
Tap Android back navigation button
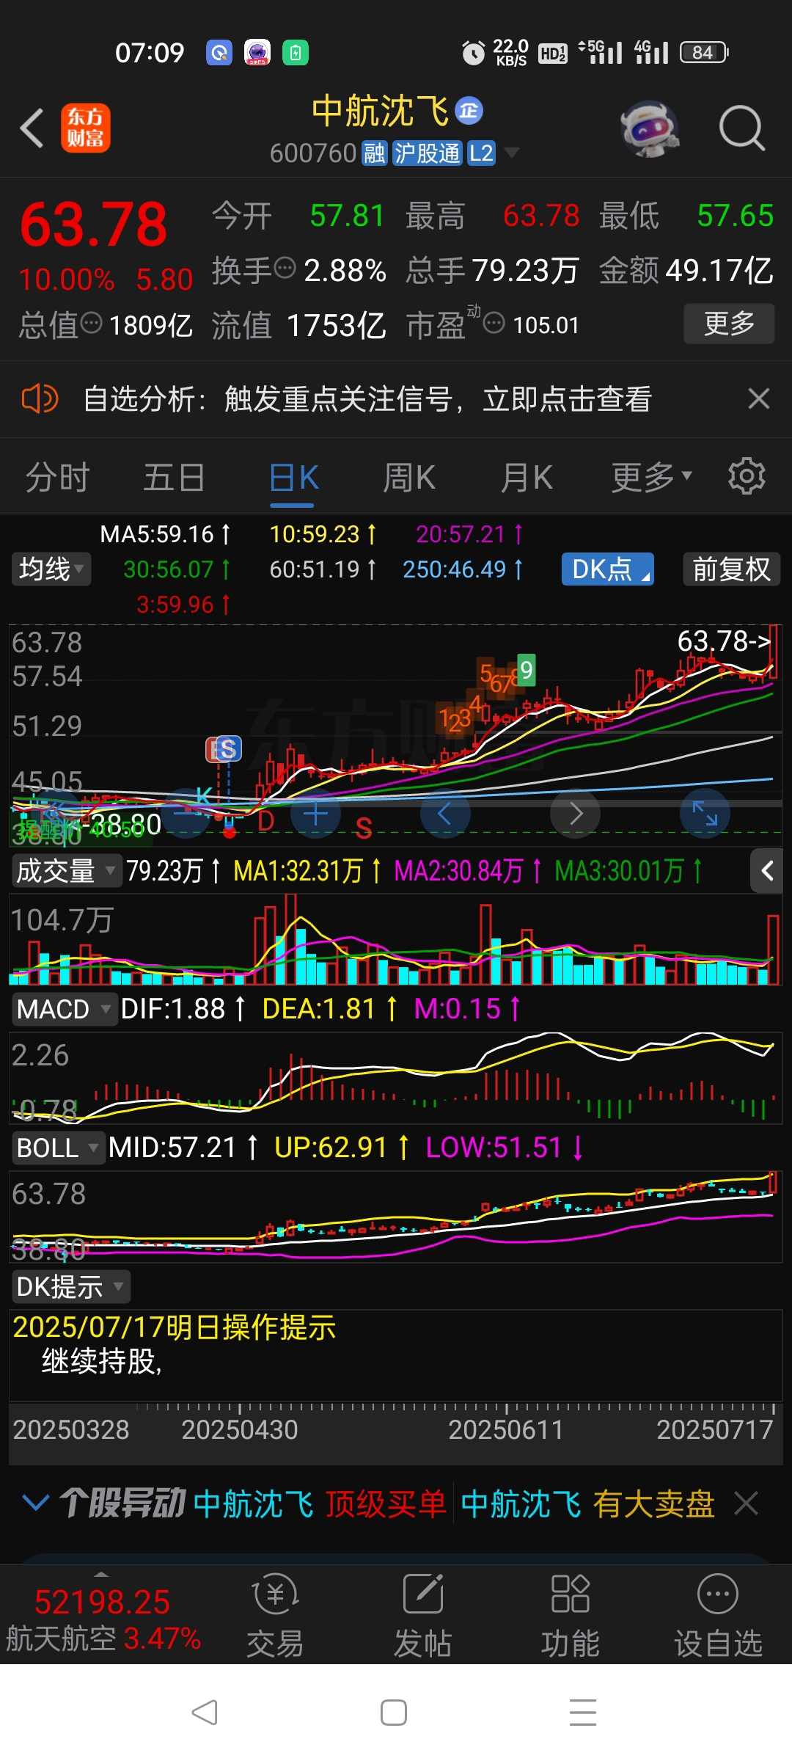(205, 1713)
